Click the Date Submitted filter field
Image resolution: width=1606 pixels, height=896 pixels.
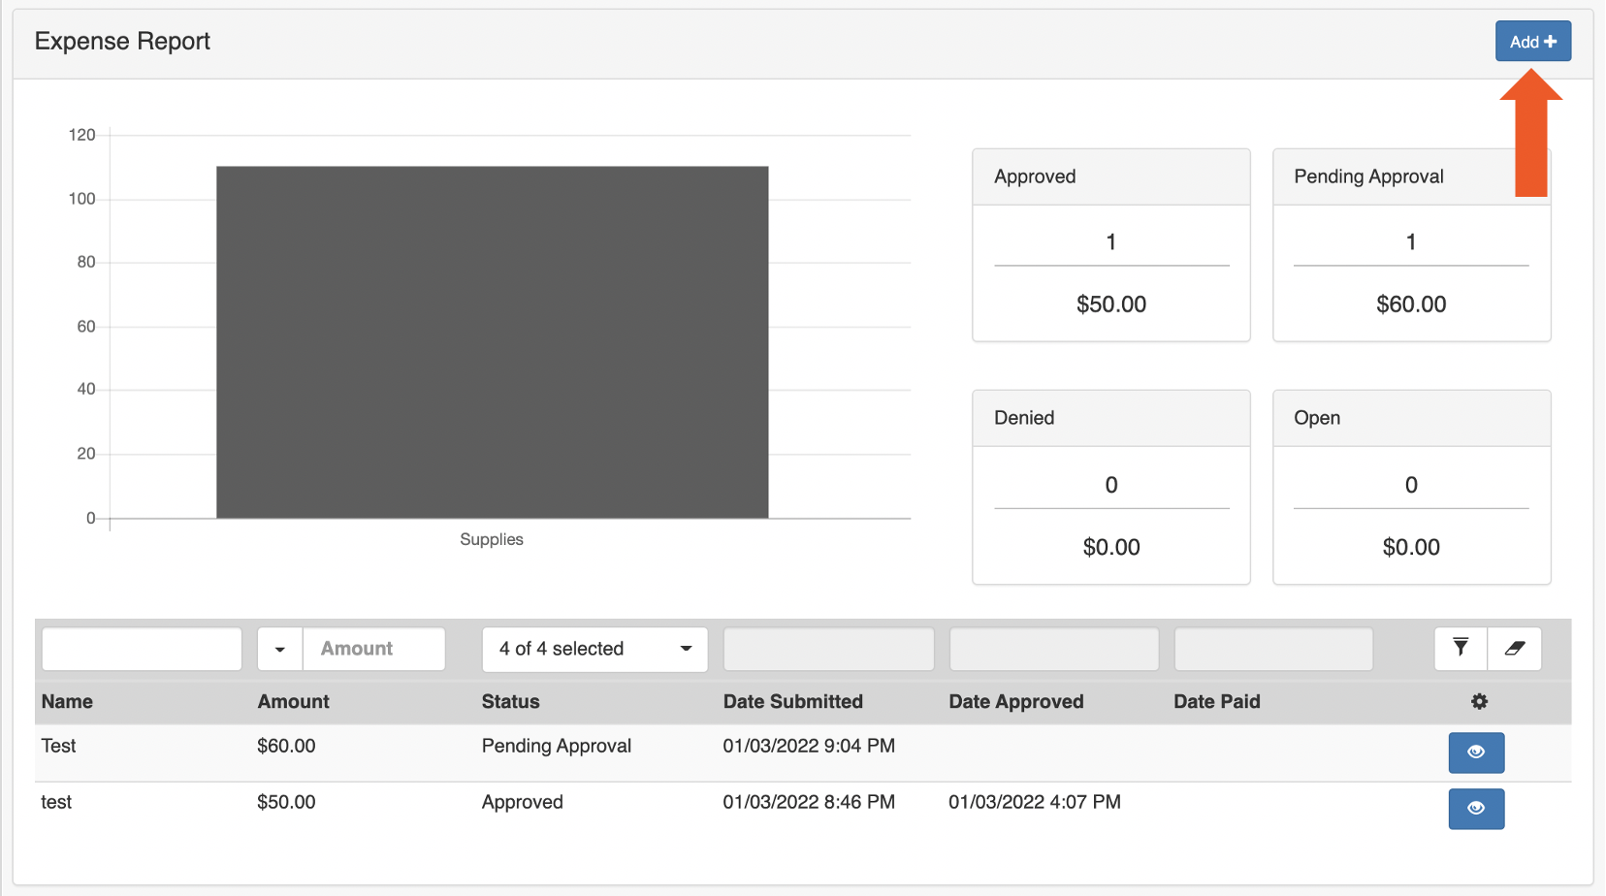(x=827, y=649)
